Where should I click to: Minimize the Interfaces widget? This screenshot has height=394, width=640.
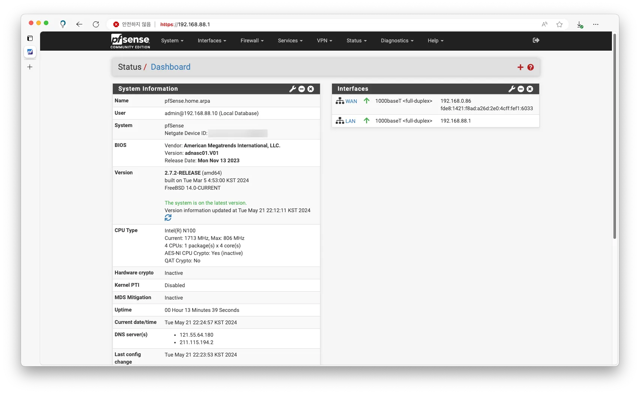521,89
